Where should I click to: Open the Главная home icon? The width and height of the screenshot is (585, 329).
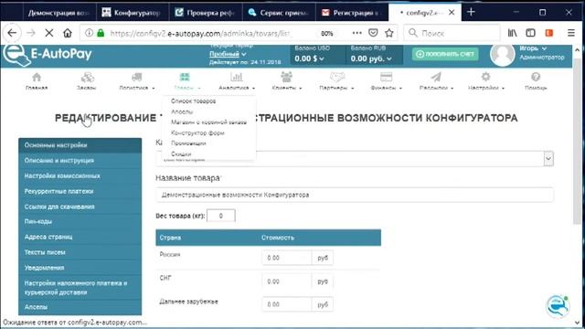pos(37,77)
